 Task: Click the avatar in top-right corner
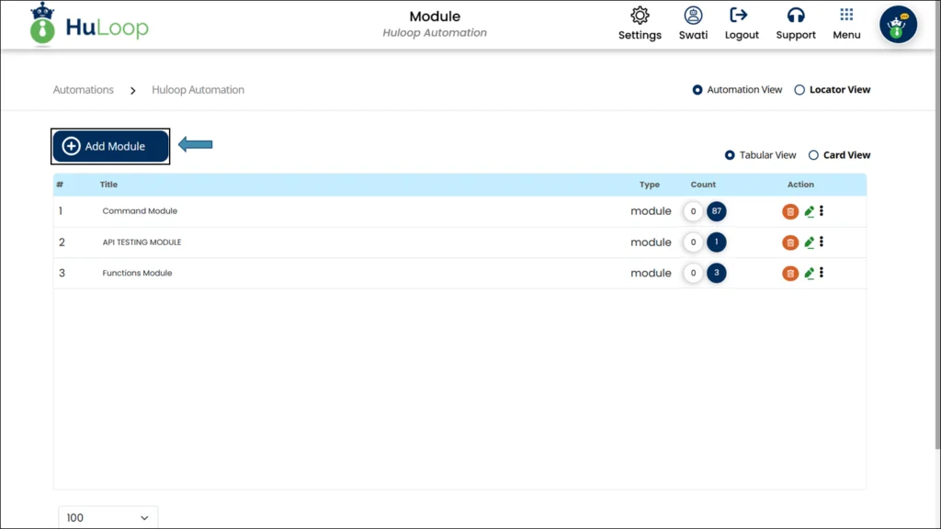(898, 24)
